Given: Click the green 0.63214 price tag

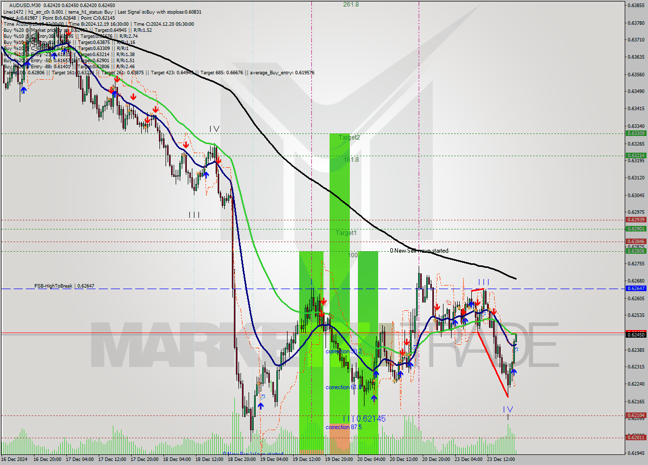Looking at the screenshot, I should point(636,156).
